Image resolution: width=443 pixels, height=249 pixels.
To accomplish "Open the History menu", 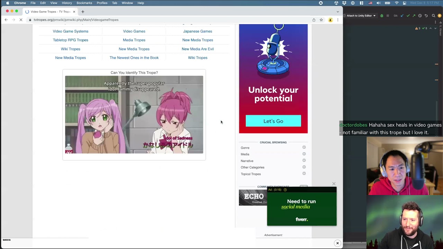I will click(67, 3).
